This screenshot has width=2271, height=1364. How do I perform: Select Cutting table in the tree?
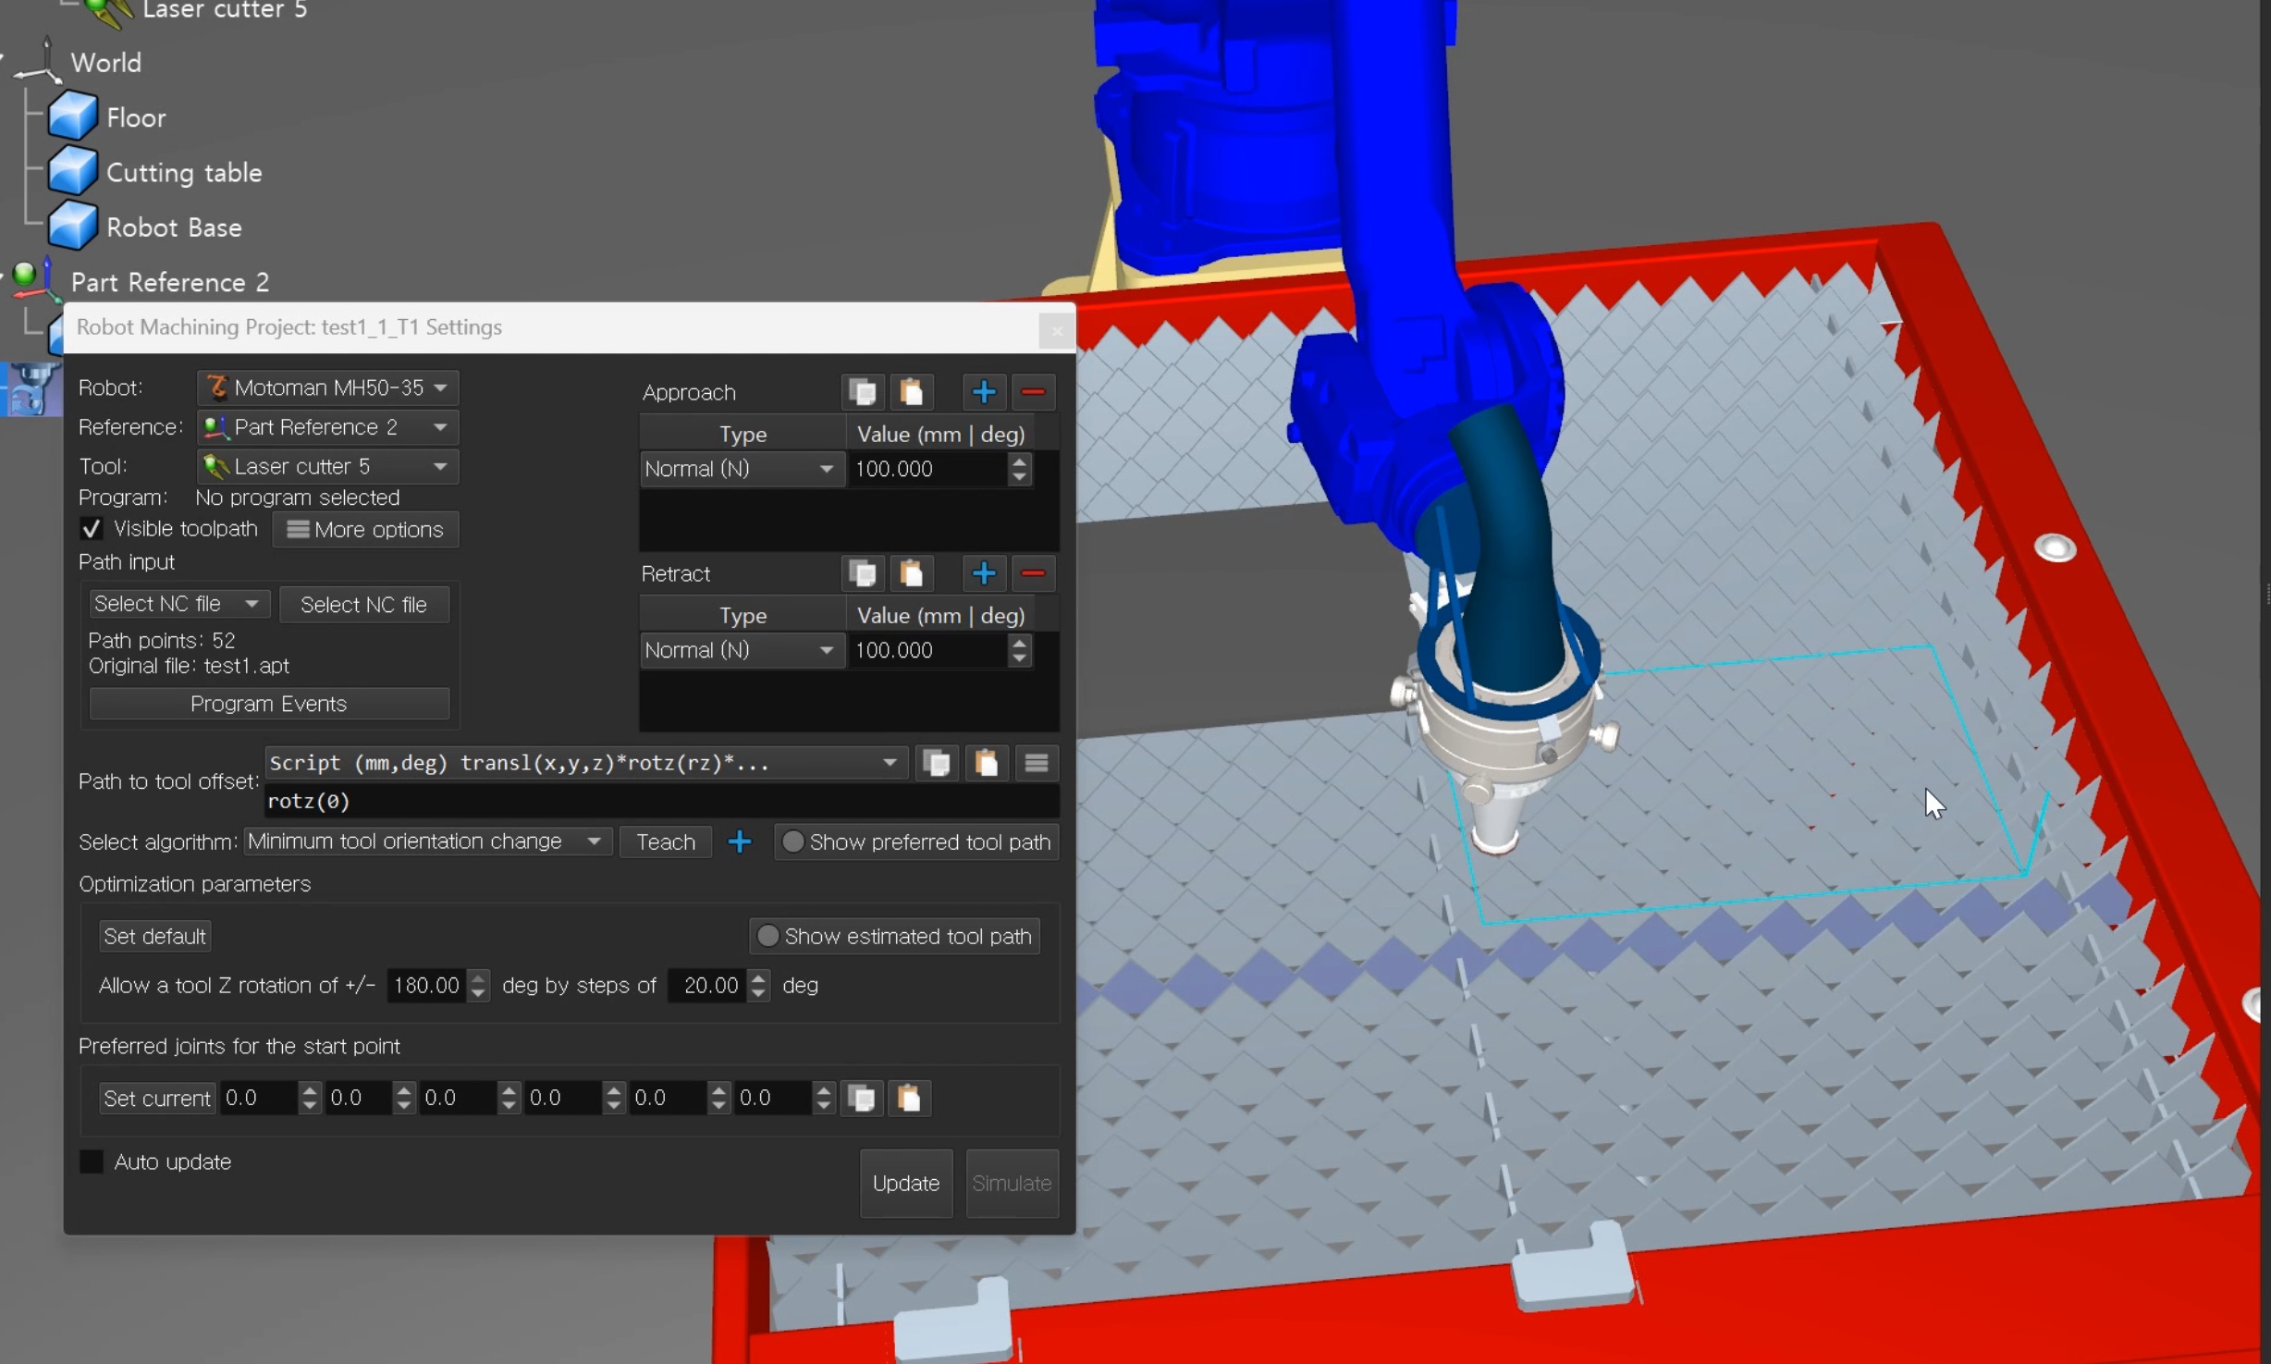pos(183,173)
